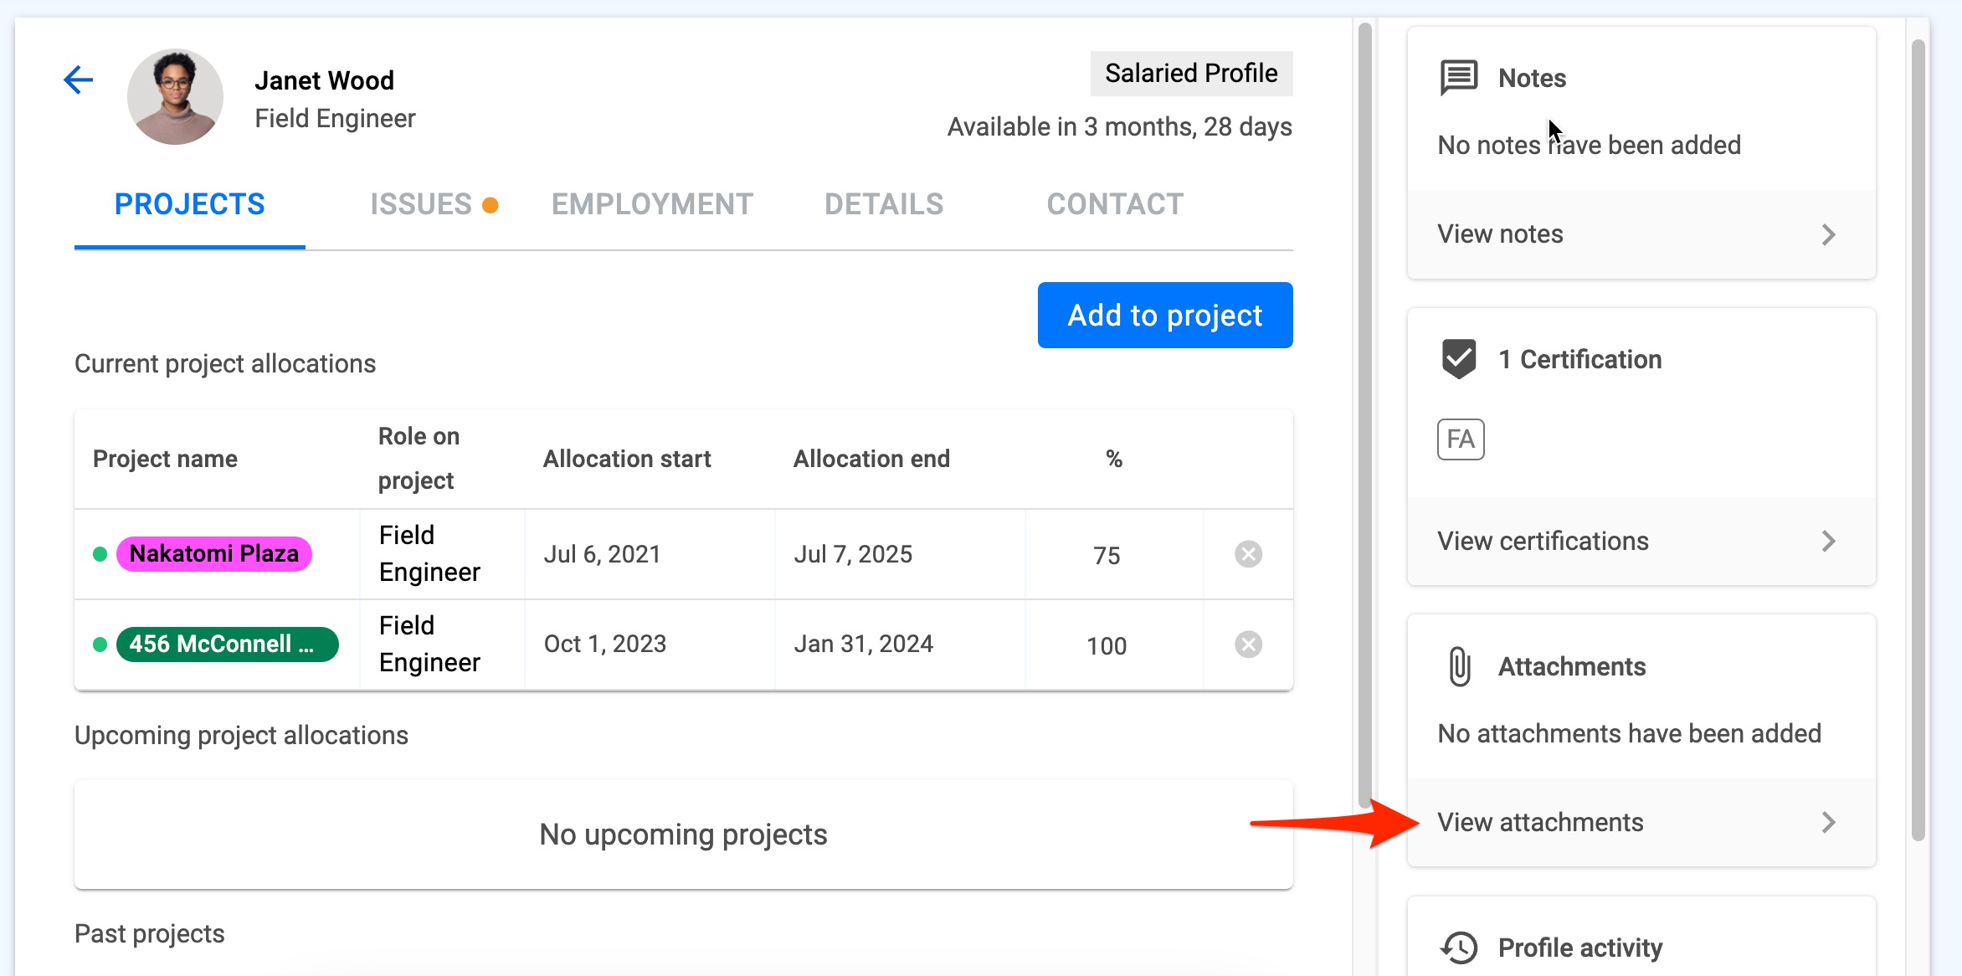The height and width of the screenshot is (976, 1962).
Task: Click Nakatomi Plaza row Field Engineer role
Action: click(429, 554)
